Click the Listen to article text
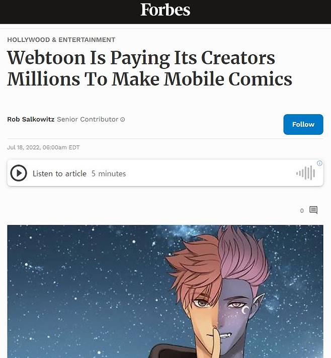Screen dimensions: 331x358 [x=59, y=173]
